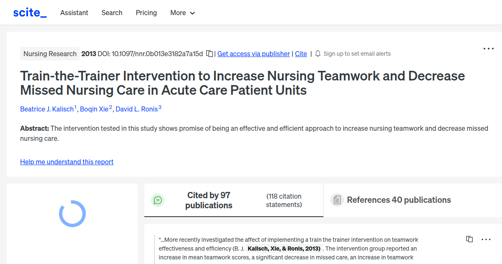Expand the References 40 publications section
This screenshot has width=502, height=264.
click(399, 200)
